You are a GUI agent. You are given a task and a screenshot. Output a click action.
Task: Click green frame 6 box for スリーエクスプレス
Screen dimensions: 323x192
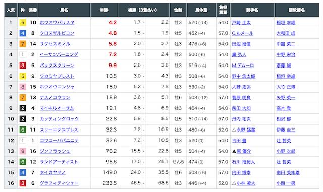click(23, 130)
